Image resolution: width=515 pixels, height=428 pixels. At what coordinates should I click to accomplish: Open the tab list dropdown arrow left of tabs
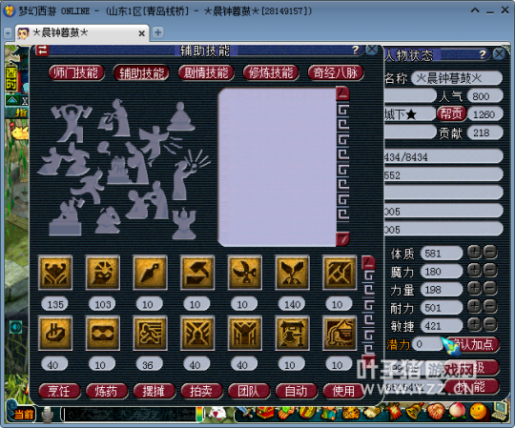(x=8, y=32)
